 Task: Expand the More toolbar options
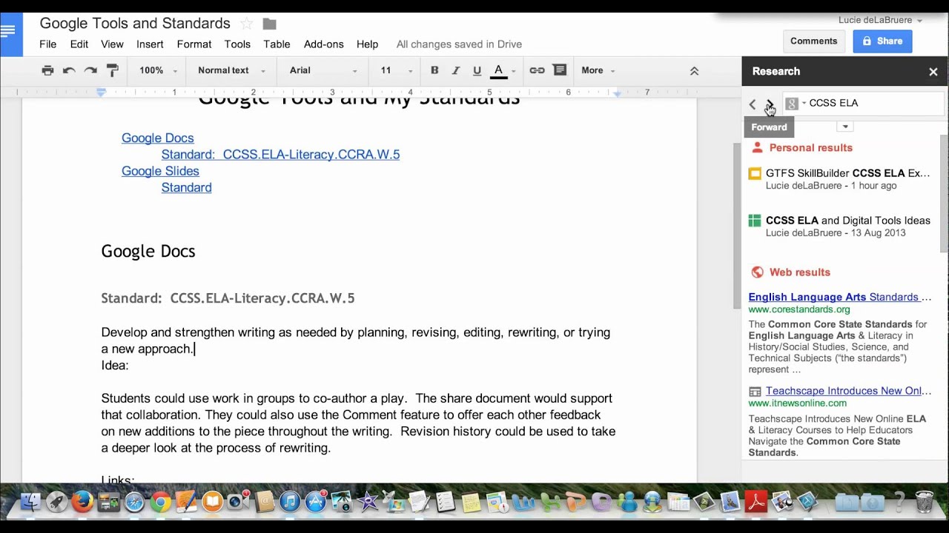598,70
